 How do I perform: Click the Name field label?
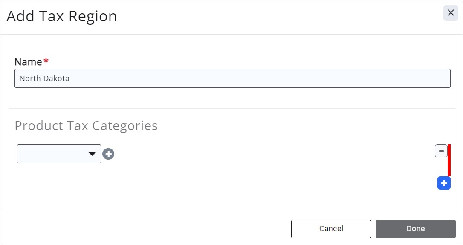pyautogui.click(x=28, y=62)
